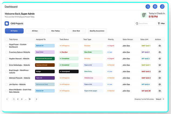The image size is (171, 114).
Task: Toggle the select-all checkbox in table header
Action: point(6,39)
